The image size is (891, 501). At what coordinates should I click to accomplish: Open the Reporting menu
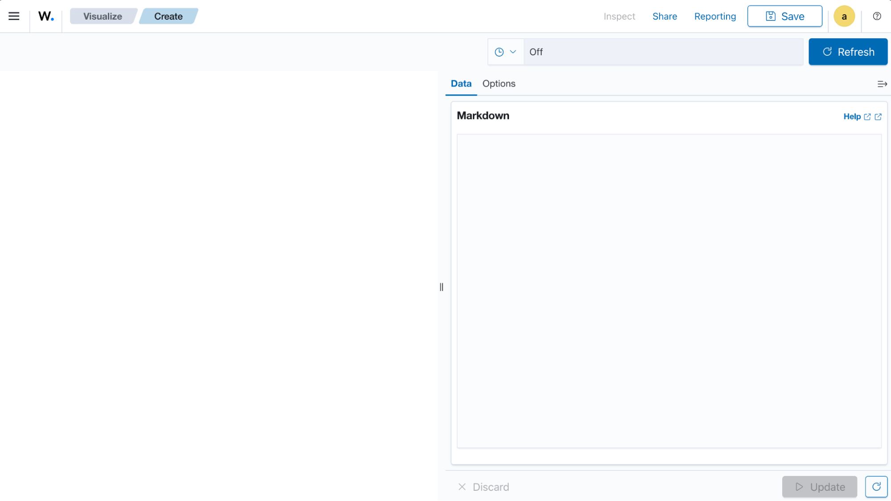tap(715, 16)
